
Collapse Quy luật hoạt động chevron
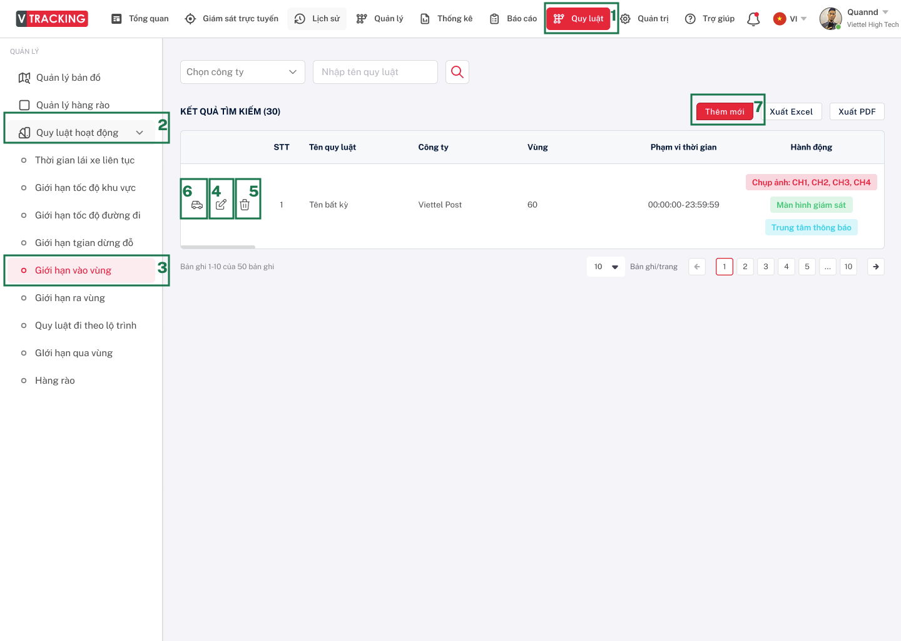pyautogui.click(x=140, y=133)
